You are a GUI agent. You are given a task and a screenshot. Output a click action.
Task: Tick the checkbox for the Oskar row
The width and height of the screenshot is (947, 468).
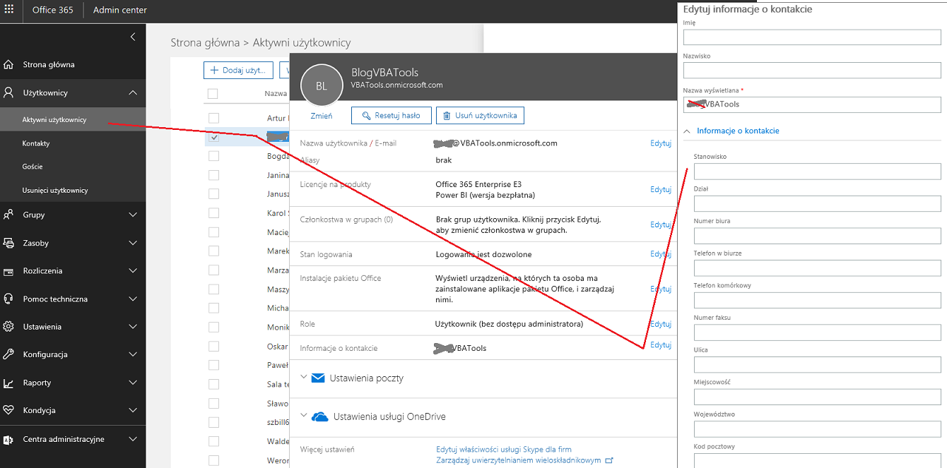[213, 346]
